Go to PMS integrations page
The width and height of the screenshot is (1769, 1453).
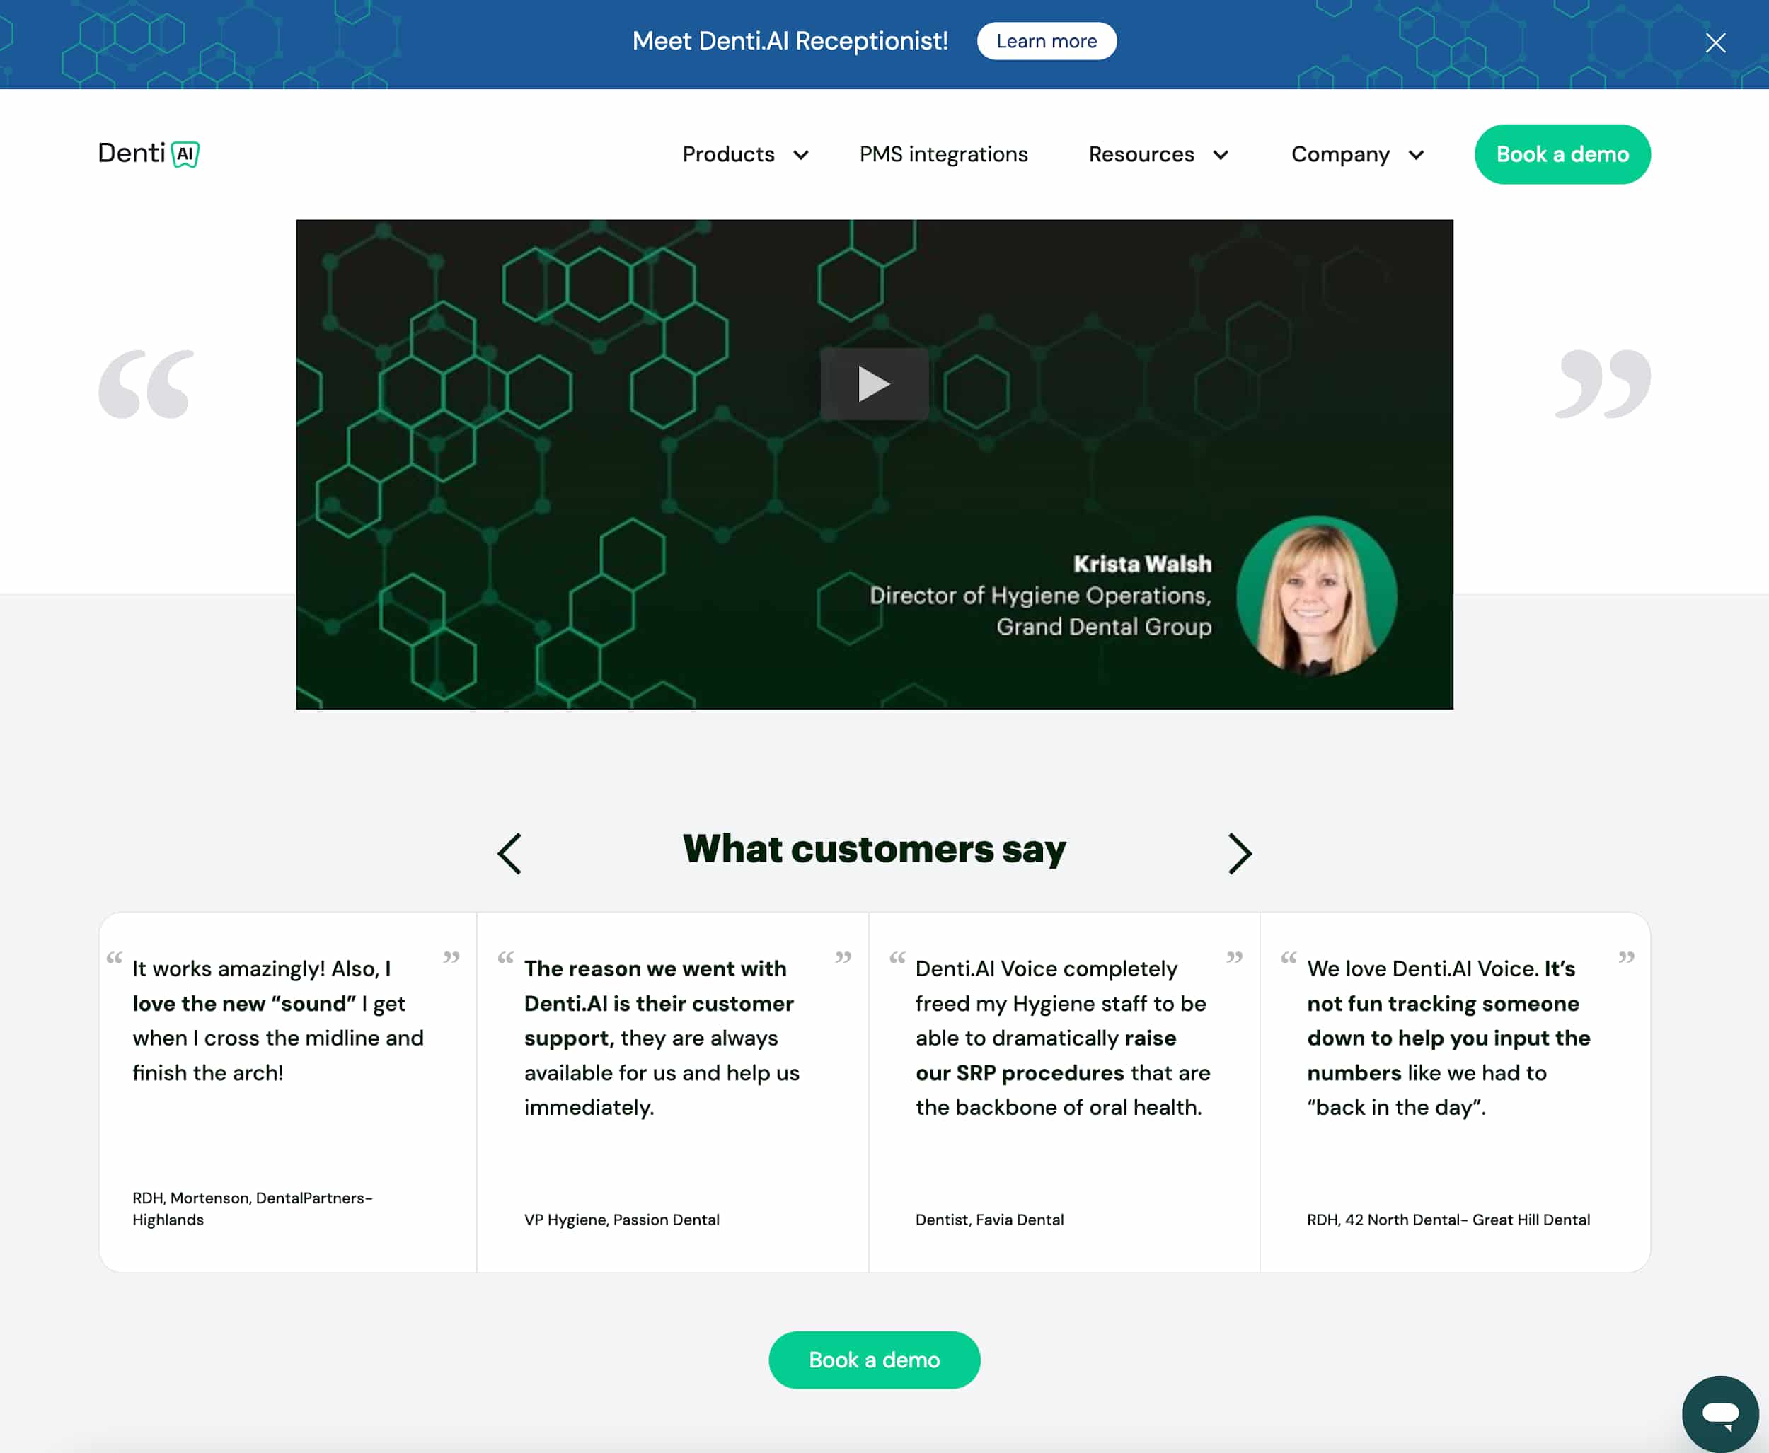pos(943,155)
